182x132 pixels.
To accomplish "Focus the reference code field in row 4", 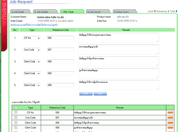I will coord(60,73).
